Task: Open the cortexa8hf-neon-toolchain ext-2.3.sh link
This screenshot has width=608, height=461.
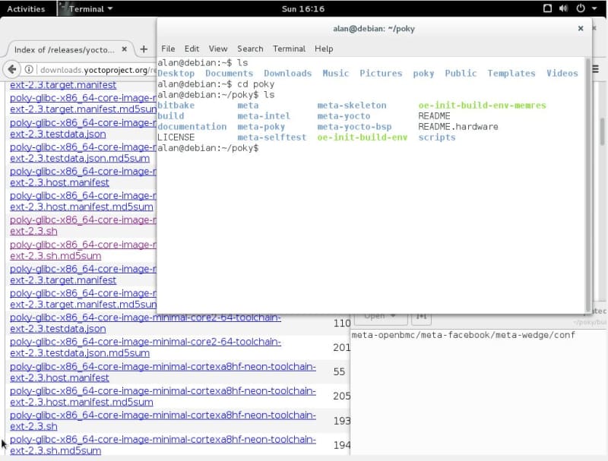Action: [163, 421]
